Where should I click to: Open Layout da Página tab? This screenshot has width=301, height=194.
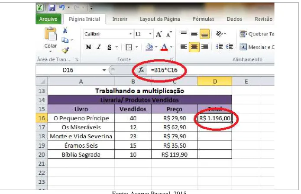click(160, 19)
